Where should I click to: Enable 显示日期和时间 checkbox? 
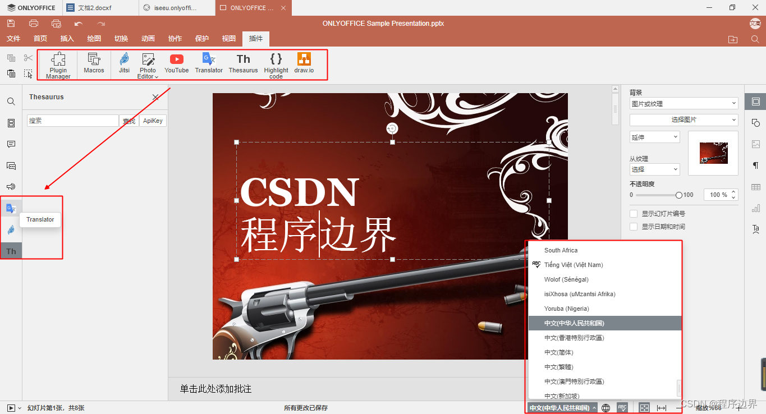click(x=634, y=227)
